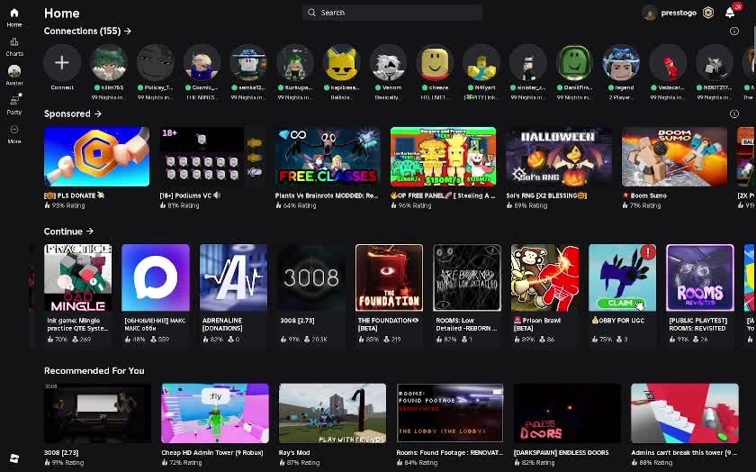756x472 pixels.
Task: Open the More menu in sidebar
Action: [14, 134]
